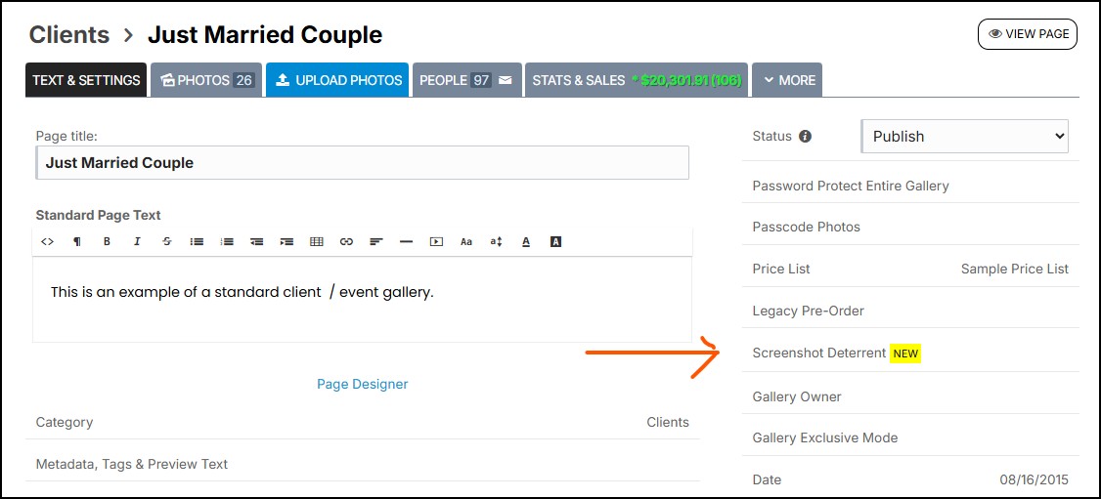Viewport: 1101px width, 499px height.
Task: Insert a table in page text
Action: pyautogui.click(x=317, y=242)
